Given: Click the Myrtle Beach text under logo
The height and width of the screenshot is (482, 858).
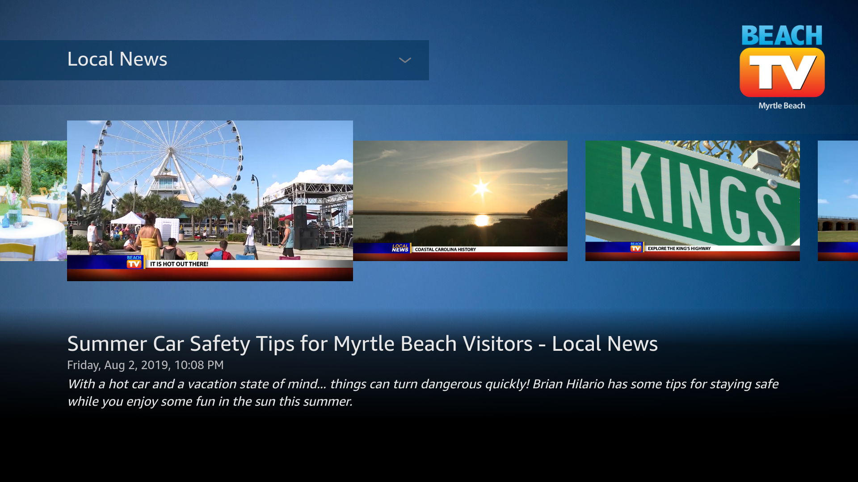Looking at the screenshot, I should [x=782, y=106].
